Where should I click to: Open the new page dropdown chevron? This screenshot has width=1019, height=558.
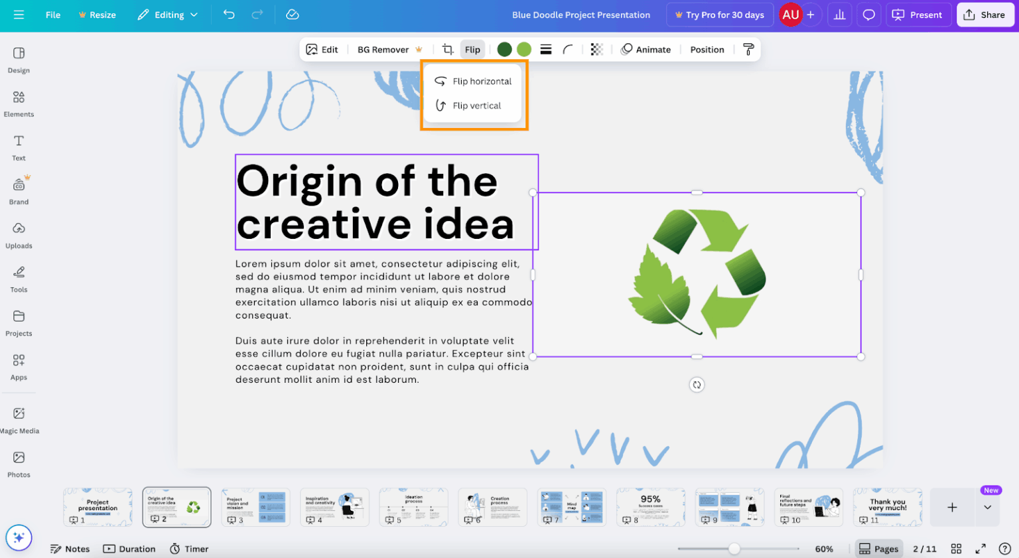(988, 507)
